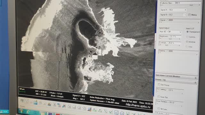Select the line drawing tool icon
The width and height of the screenshot is (205, 115).
(69, 106)
